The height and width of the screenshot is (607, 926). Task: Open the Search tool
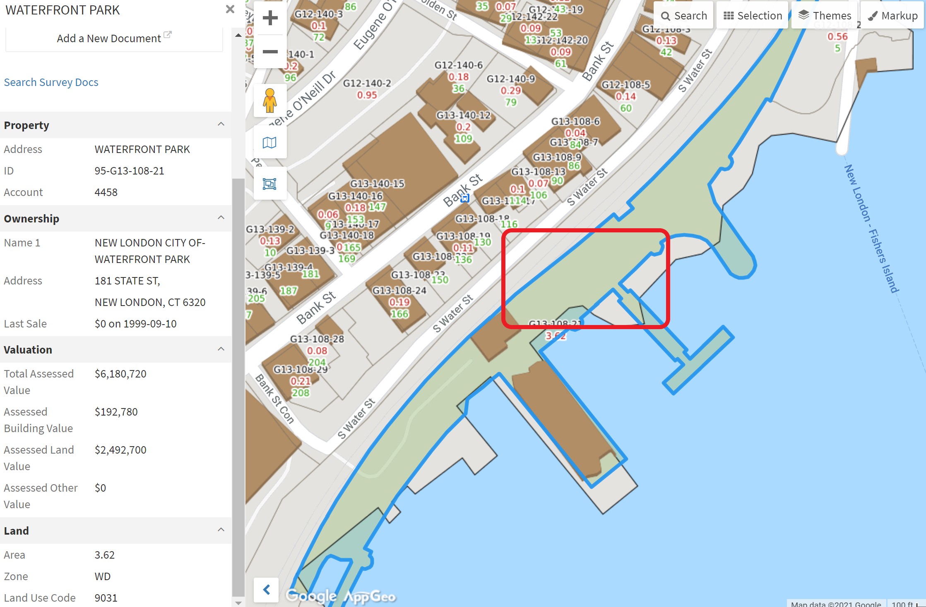pyautogui.click(x=683, y=15)
